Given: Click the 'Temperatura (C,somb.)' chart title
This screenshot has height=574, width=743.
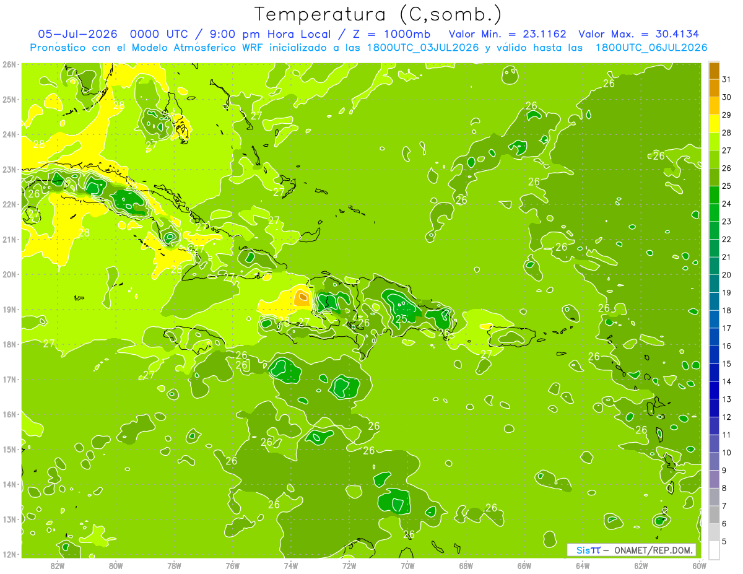Looking at the screenshot, I should 378,14.
